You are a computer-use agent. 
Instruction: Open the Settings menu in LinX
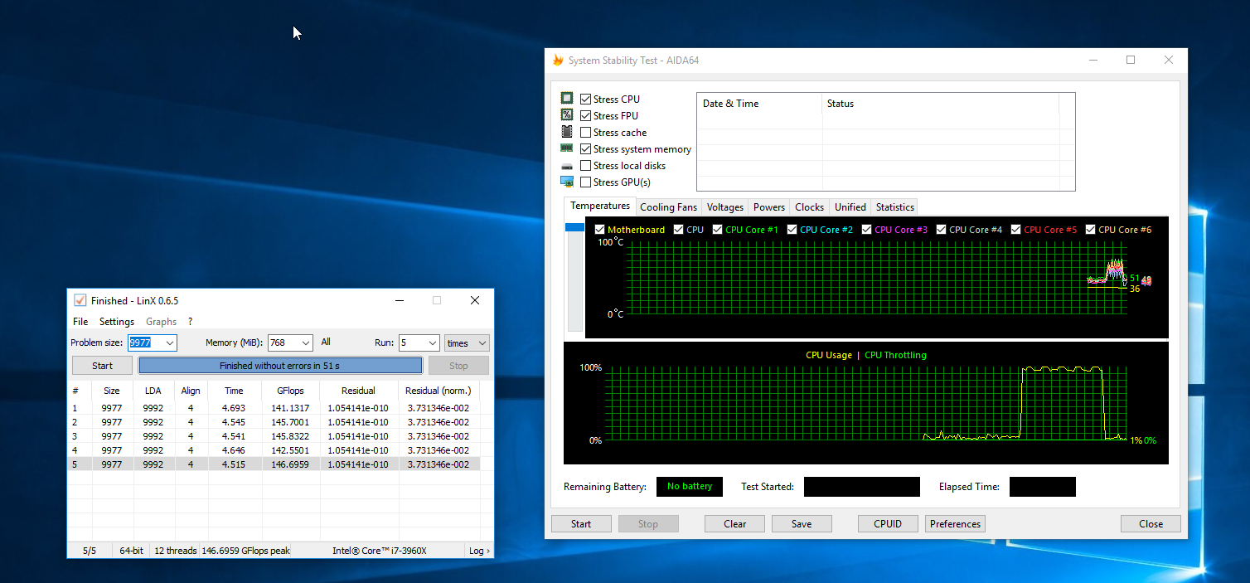tap(117, 322)
